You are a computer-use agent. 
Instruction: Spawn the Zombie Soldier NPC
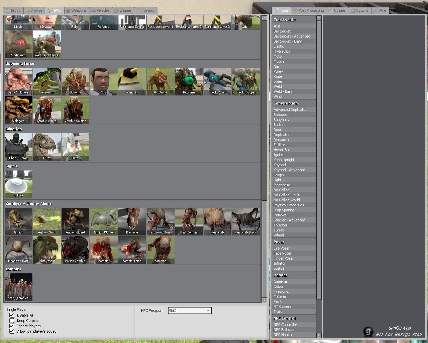(75, 110)
